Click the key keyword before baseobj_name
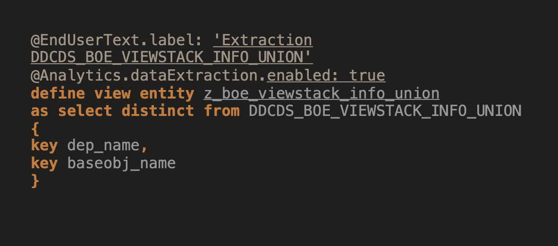Screen dimensions: 558x246 click(44, 163)
